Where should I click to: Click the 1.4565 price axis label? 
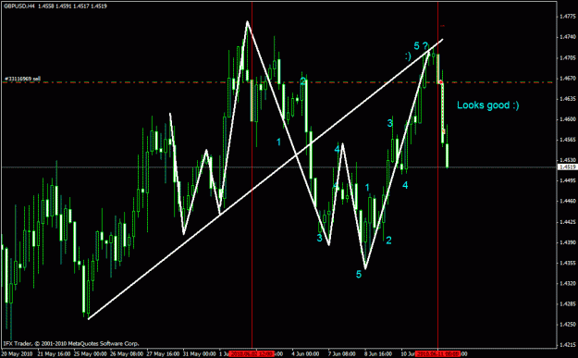568,140
